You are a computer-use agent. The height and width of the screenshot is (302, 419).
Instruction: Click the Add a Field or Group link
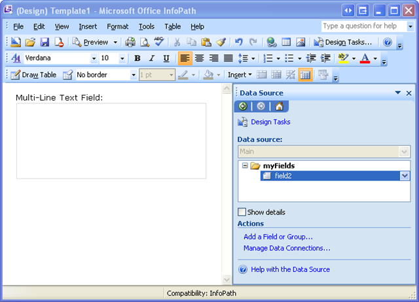278,237
